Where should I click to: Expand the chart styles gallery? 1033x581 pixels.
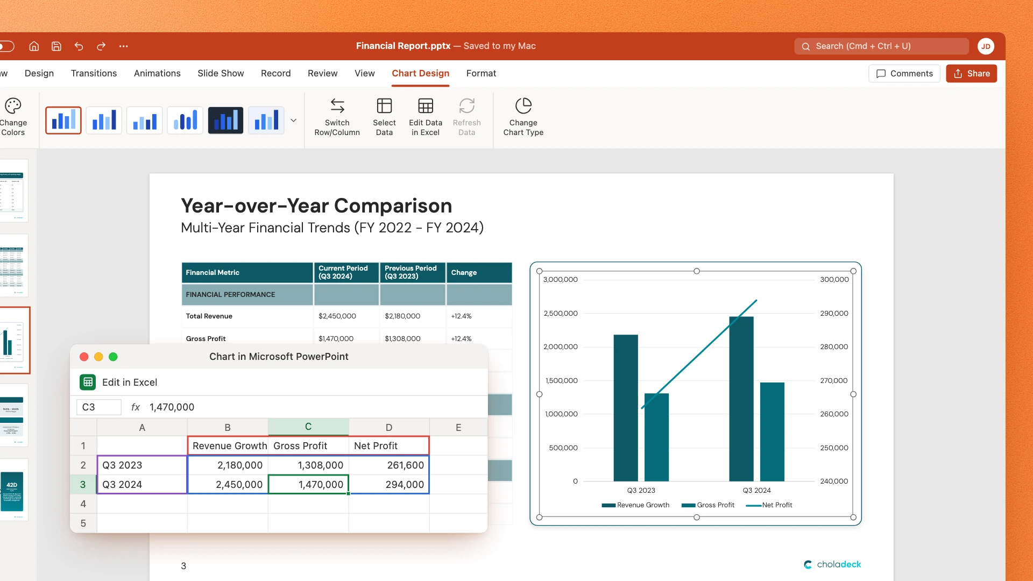pyautogui.click(x=294, y=121)
